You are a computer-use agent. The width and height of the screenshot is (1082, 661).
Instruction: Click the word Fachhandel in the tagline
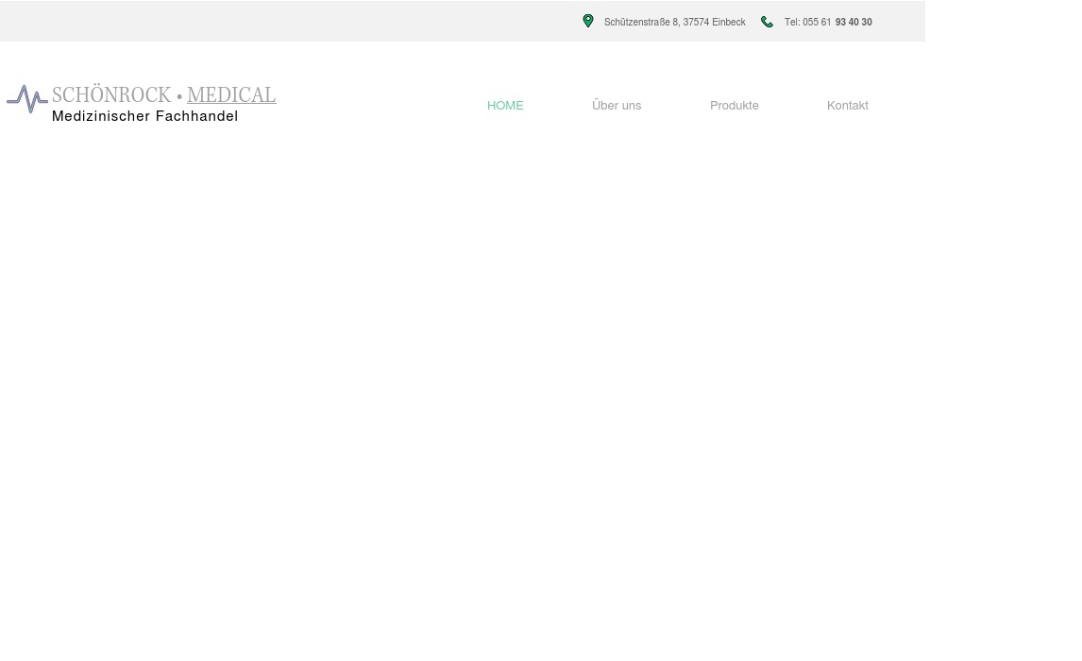click(196, 116)
